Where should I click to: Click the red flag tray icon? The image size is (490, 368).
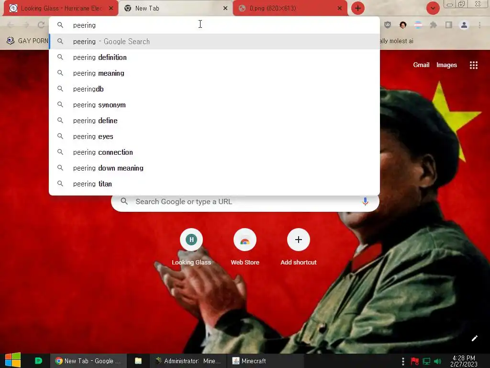415,361
